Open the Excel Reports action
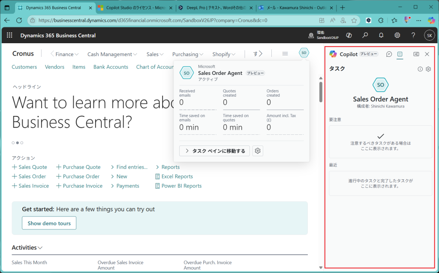 (174, 177)
